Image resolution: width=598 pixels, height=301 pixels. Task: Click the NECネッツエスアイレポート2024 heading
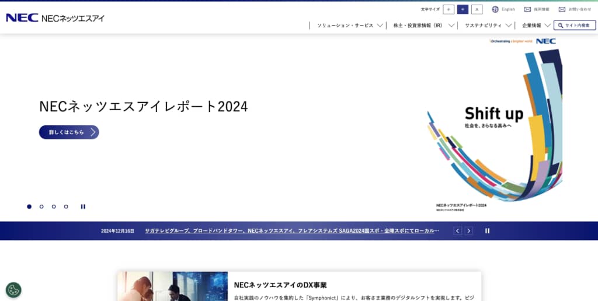click(144, 106)
